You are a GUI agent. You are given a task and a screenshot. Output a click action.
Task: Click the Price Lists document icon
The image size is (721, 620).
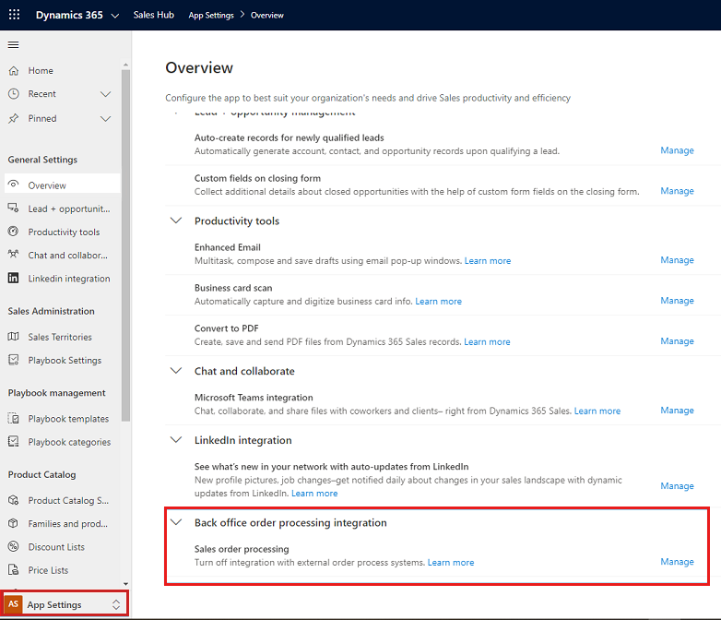13,570
